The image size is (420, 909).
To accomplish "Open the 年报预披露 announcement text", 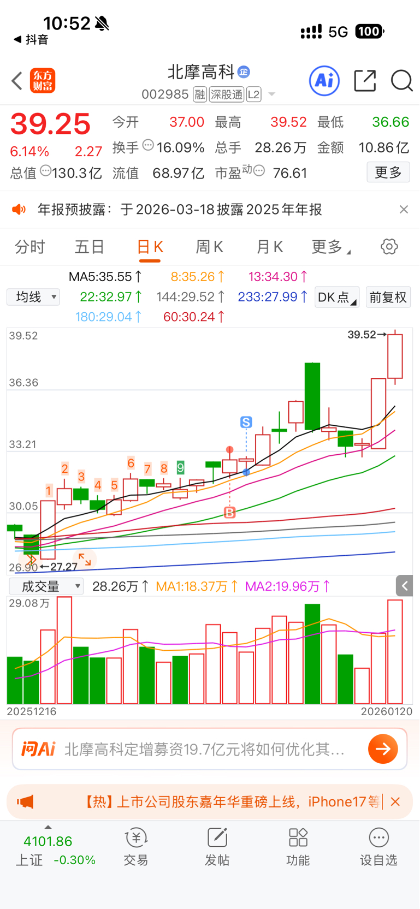I will [180, 210].
